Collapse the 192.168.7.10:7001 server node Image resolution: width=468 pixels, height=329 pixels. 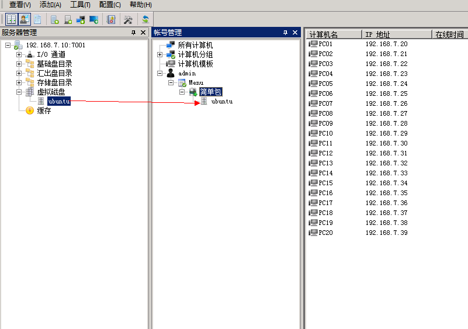click(8, 46)
